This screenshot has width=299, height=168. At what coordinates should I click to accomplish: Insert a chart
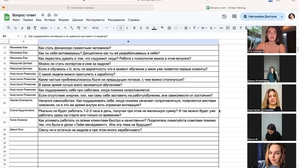[235, 28]
